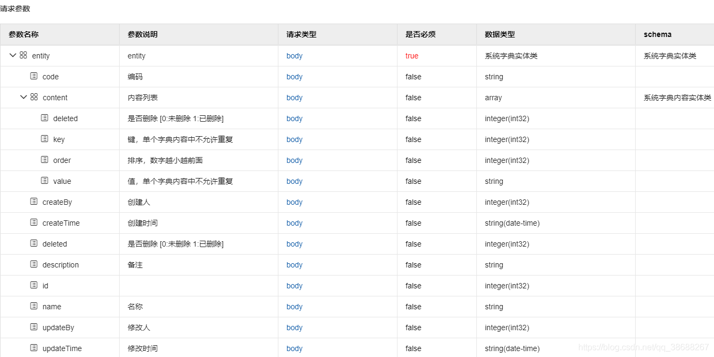Click the field icon beside updateTime

point(34,348)
